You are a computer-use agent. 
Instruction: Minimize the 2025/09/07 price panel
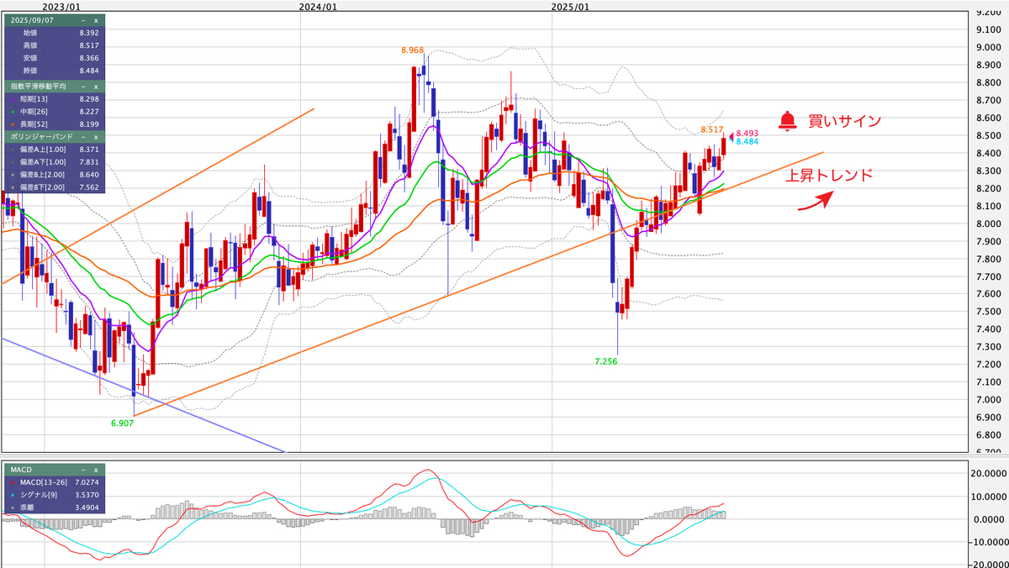[x=82, y=20]
